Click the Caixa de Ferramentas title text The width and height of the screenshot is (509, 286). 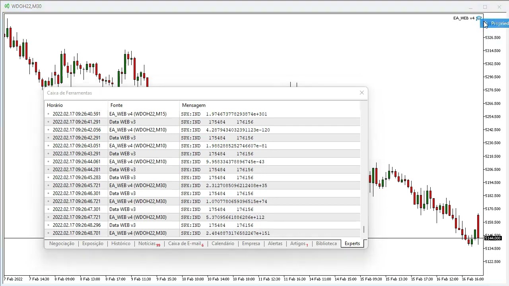tap(70, 93)
